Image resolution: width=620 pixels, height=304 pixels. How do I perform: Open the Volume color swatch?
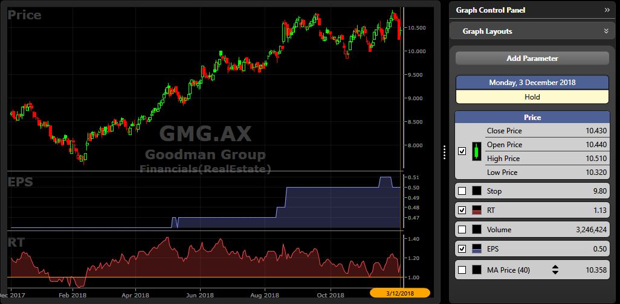click(477, 229)
